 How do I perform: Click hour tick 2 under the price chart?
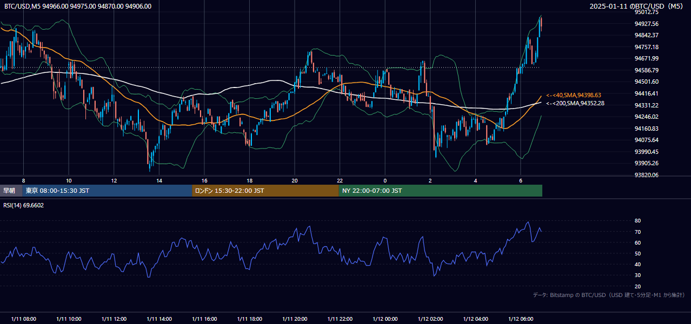tap(430, 180)
